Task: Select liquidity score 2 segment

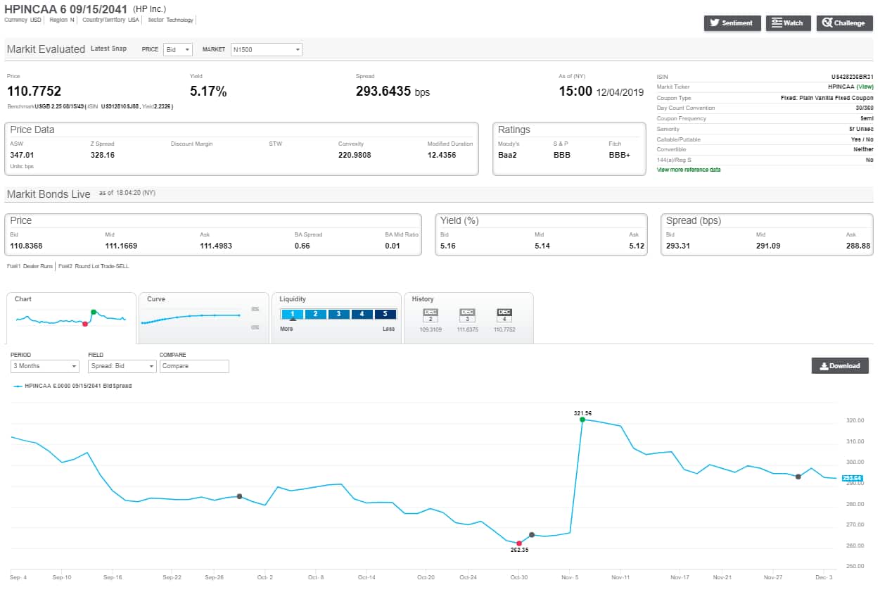Action: pyautogui.click(x=316, y=314)
